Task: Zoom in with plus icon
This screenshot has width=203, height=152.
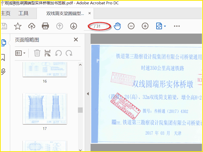Action: 145,26
